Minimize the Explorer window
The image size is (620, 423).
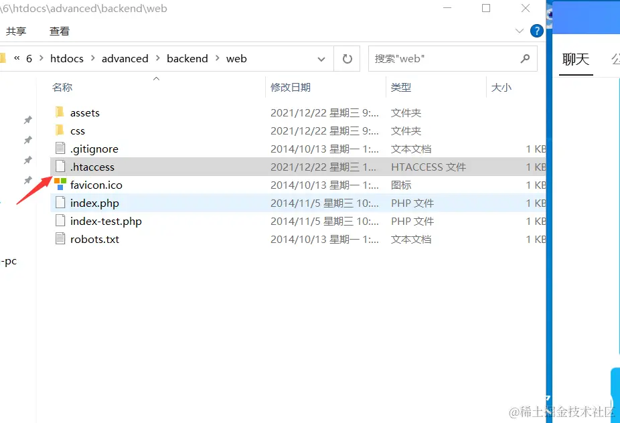pyautogui.click(x=447, y=8)
